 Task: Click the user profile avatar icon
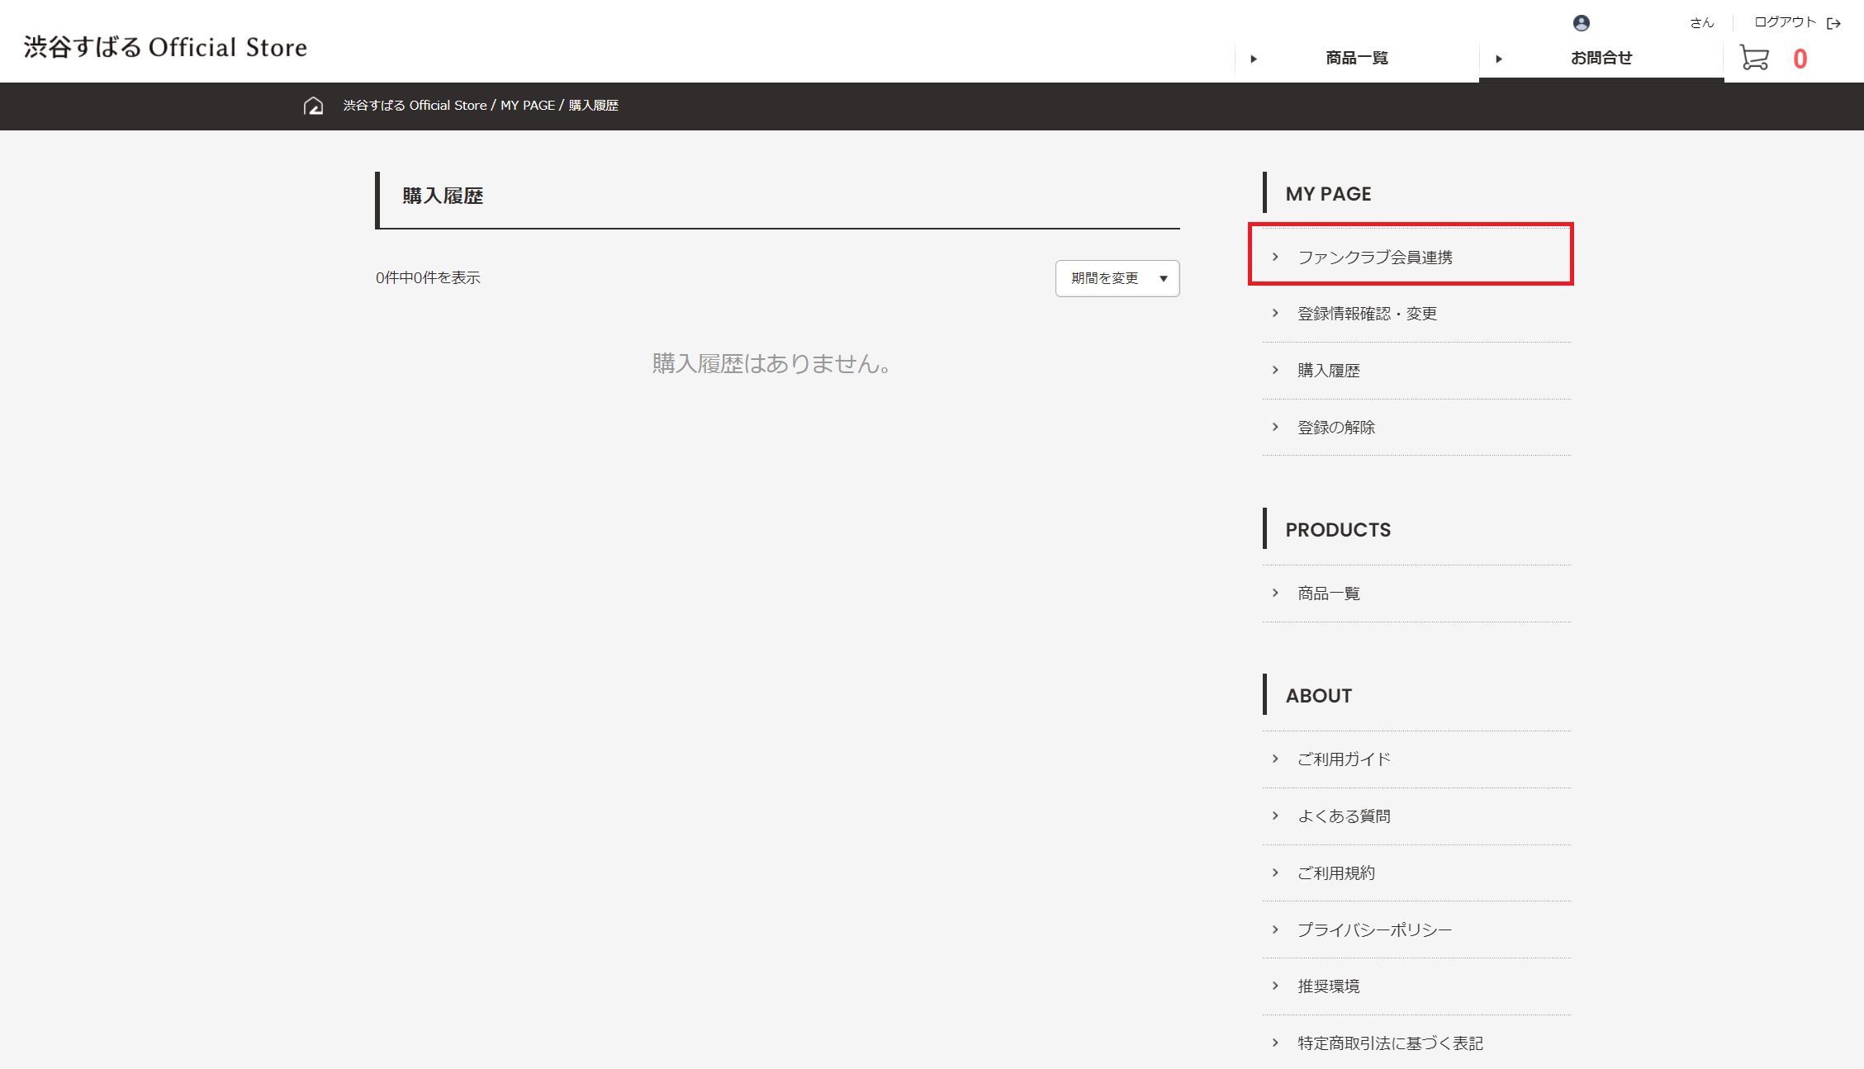pyautogui.click(x=1581, y=23)
